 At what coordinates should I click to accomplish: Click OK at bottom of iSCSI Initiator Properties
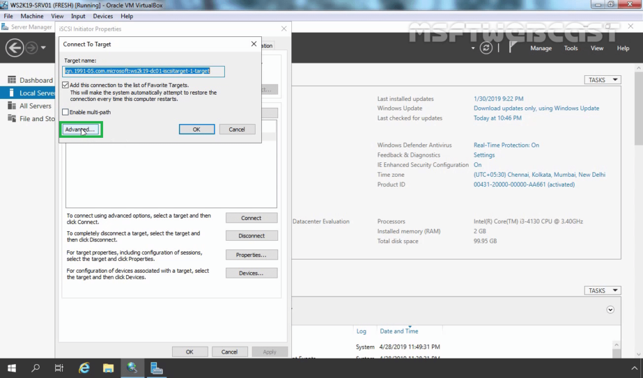(190, 352)
